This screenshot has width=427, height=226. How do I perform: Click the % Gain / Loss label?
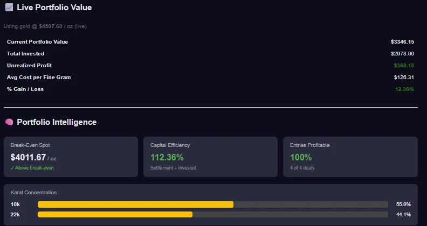click(x=25, y=89)
